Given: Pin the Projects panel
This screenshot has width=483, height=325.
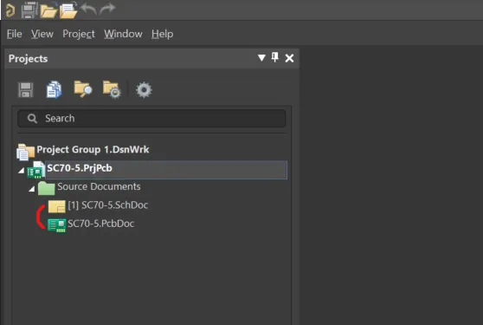Looking at the screenshot, I should coord(274,57).
